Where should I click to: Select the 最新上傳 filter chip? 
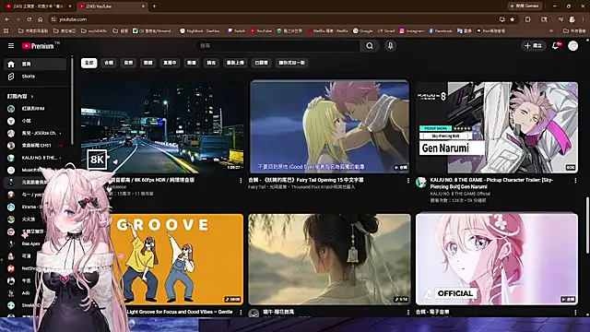[x=235, y=63]
